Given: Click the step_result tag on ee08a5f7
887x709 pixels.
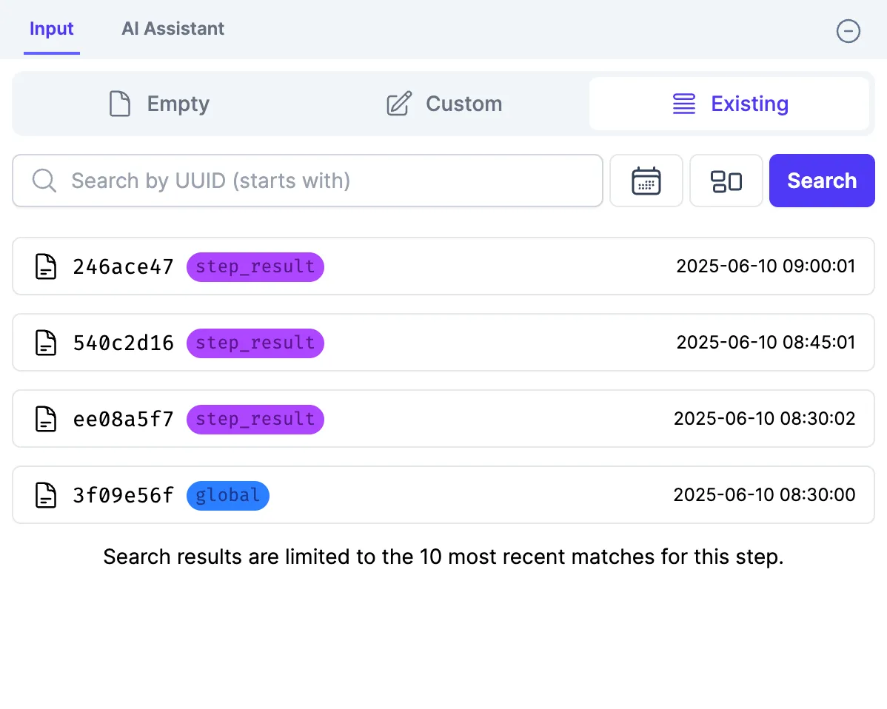Looking at the screenshot, I should coord(255,420).
